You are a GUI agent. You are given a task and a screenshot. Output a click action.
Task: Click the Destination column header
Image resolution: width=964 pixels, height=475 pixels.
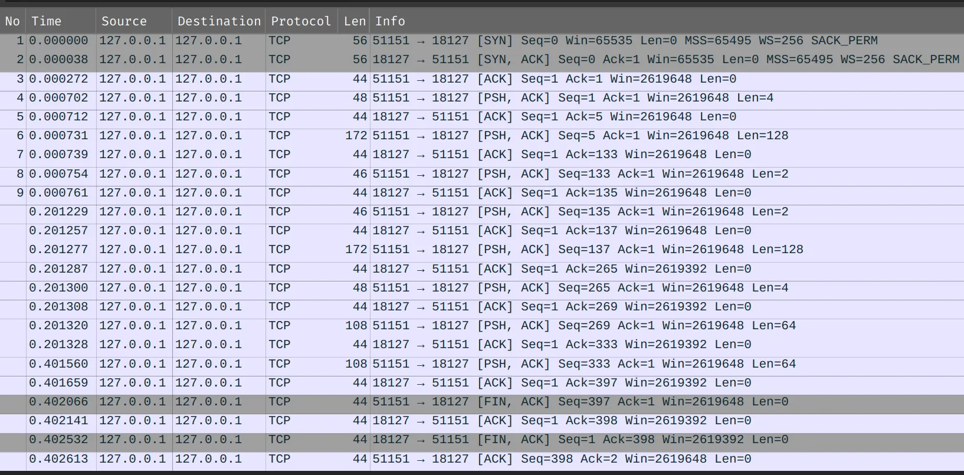[219, 21]
